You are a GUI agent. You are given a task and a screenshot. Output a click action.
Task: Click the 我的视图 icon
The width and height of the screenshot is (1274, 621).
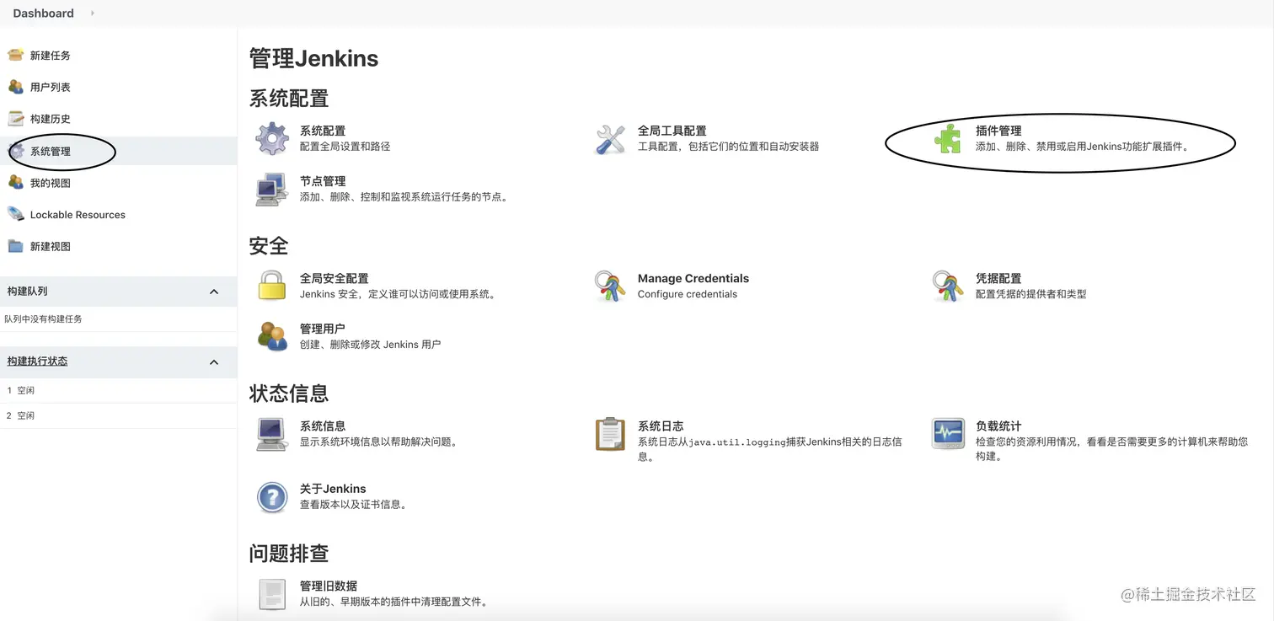[x=15, y=183]
